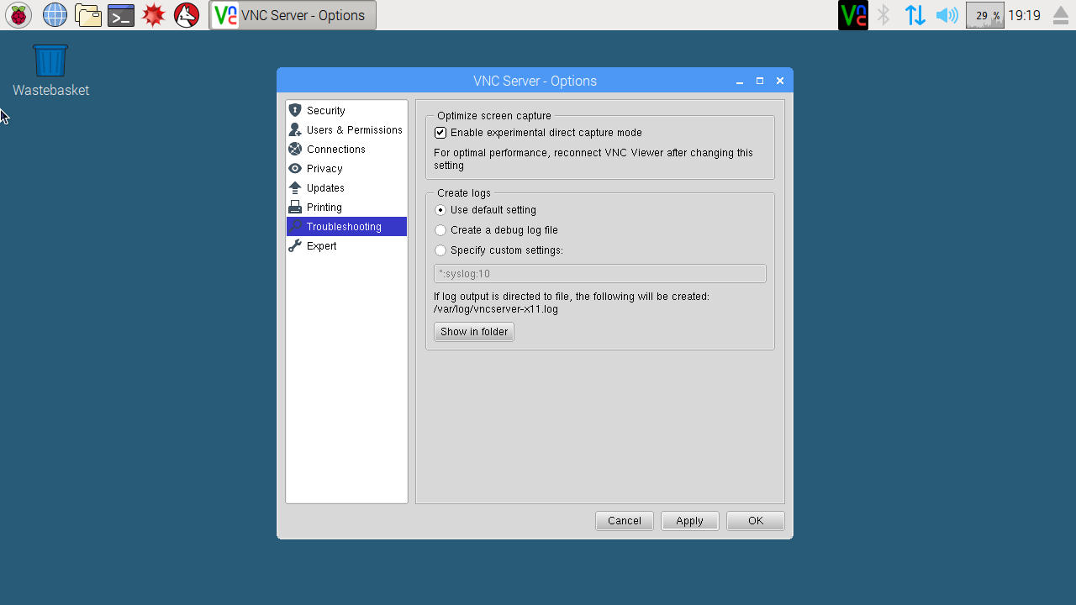Open the network up-down arrows icon
1076x605 pixels.
915,15
